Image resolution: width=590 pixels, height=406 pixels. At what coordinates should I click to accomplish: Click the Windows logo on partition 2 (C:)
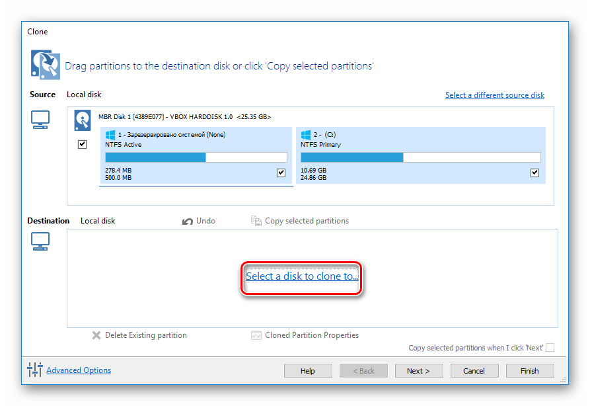click(305, 135)
